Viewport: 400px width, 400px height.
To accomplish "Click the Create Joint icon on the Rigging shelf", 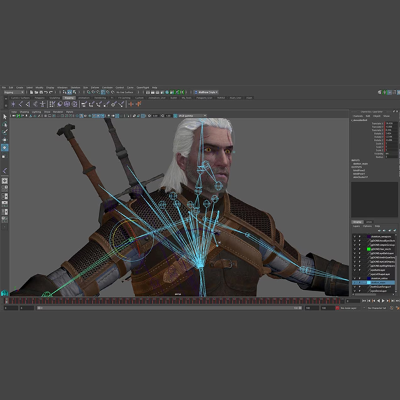I will 21,104.
